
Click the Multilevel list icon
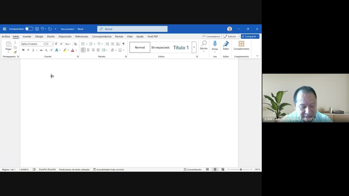pos(99,44)
